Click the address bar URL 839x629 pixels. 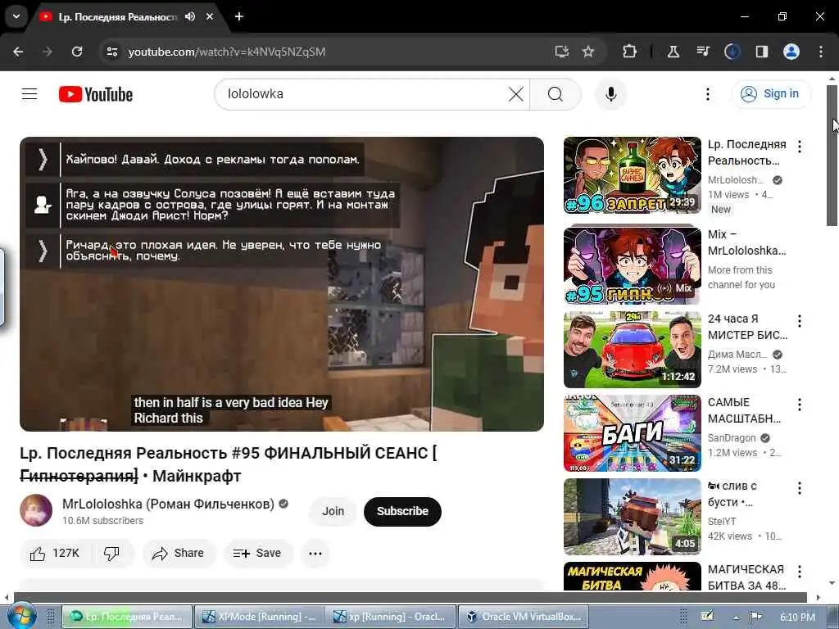tap(227, 52)
